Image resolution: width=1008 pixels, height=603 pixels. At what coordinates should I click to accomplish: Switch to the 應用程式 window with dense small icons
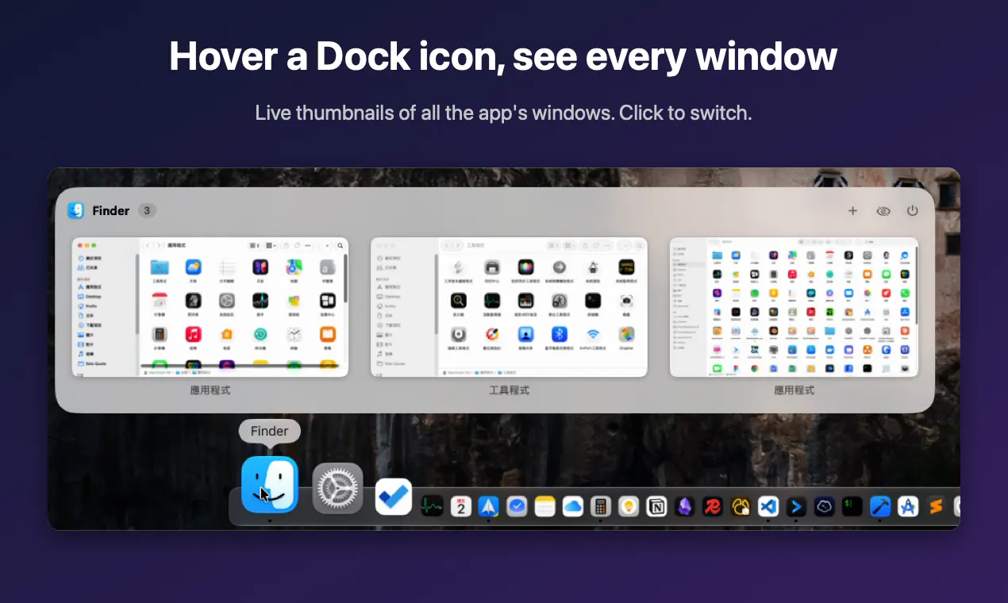(794, 307)
